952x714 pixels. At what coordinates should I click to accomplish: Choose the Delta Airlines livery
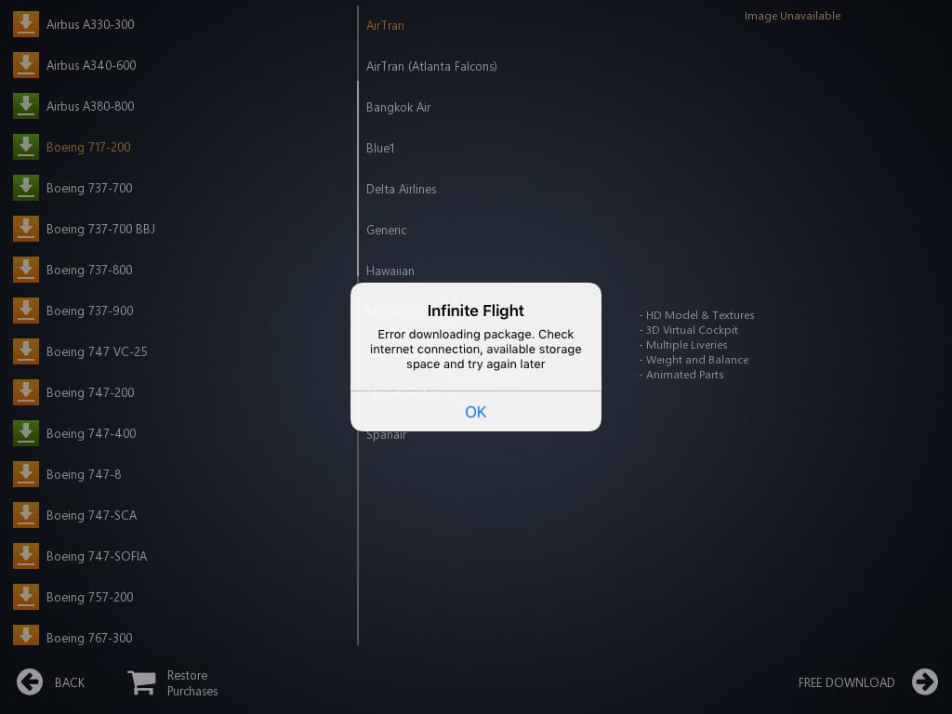pyautogui.click(x=402, y=189)
